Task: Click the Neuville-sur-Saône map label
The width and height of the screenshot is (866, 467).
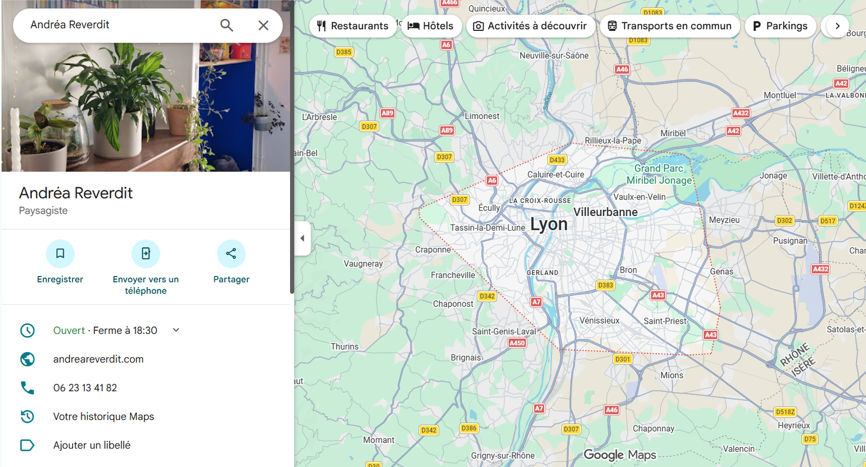Action: tap(554, 55)
